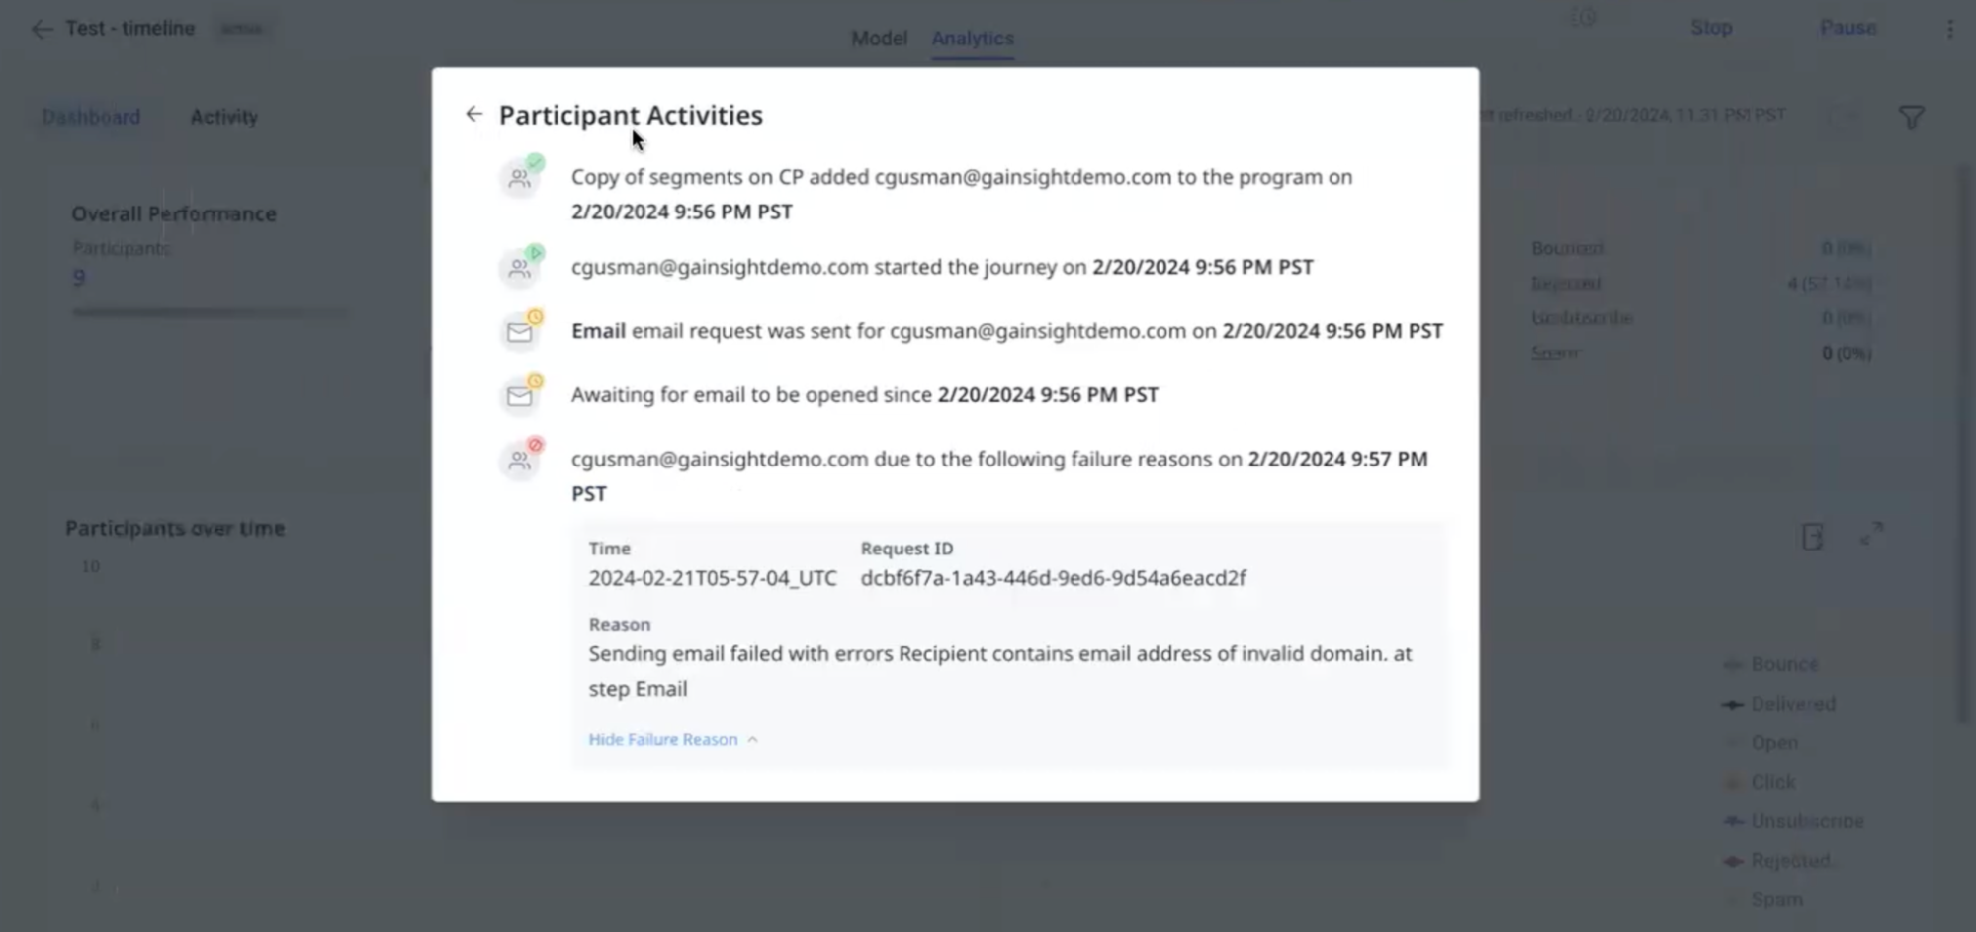Screen dimensions: 1976x932
Task: Switch to the Model tab
Action: tap(879, 38)
